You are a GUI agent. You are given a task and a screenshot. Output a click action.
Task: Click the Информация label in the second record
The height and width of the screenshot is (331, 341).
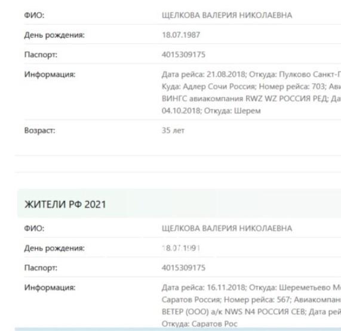tap(50, 287)
